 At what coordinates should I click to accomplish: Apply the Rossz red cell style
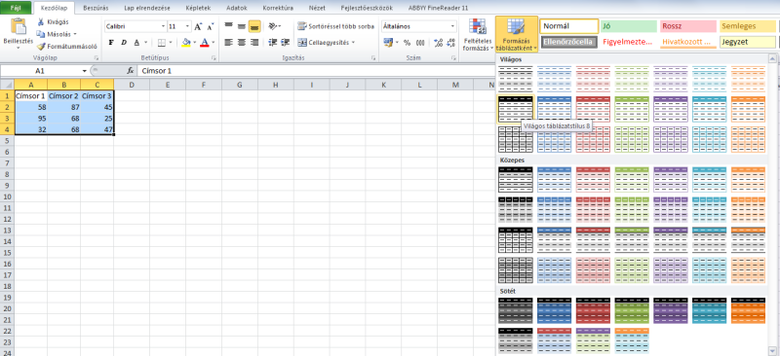click(x=687, y=26)
